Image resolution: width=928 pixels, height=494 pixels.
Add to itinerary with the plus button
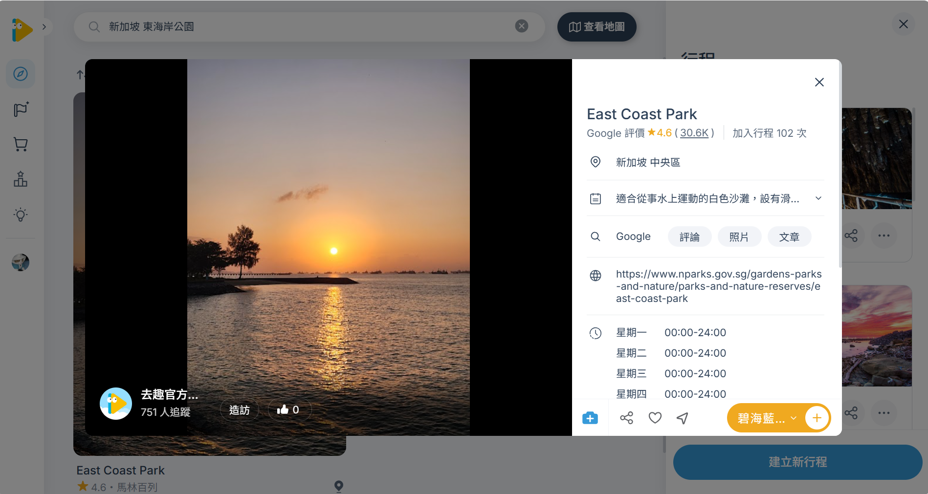point(817,418)
